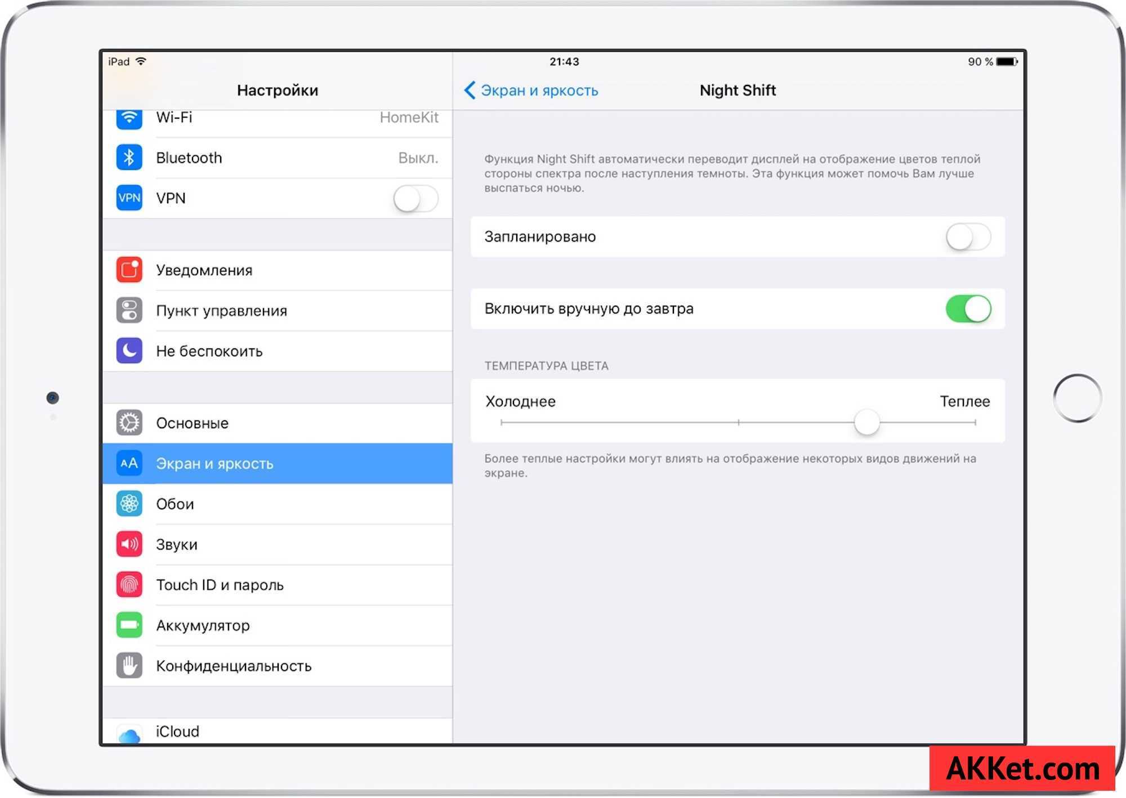
Task: Tap the iPad carrier label
Action: click(x=119, y=62)
